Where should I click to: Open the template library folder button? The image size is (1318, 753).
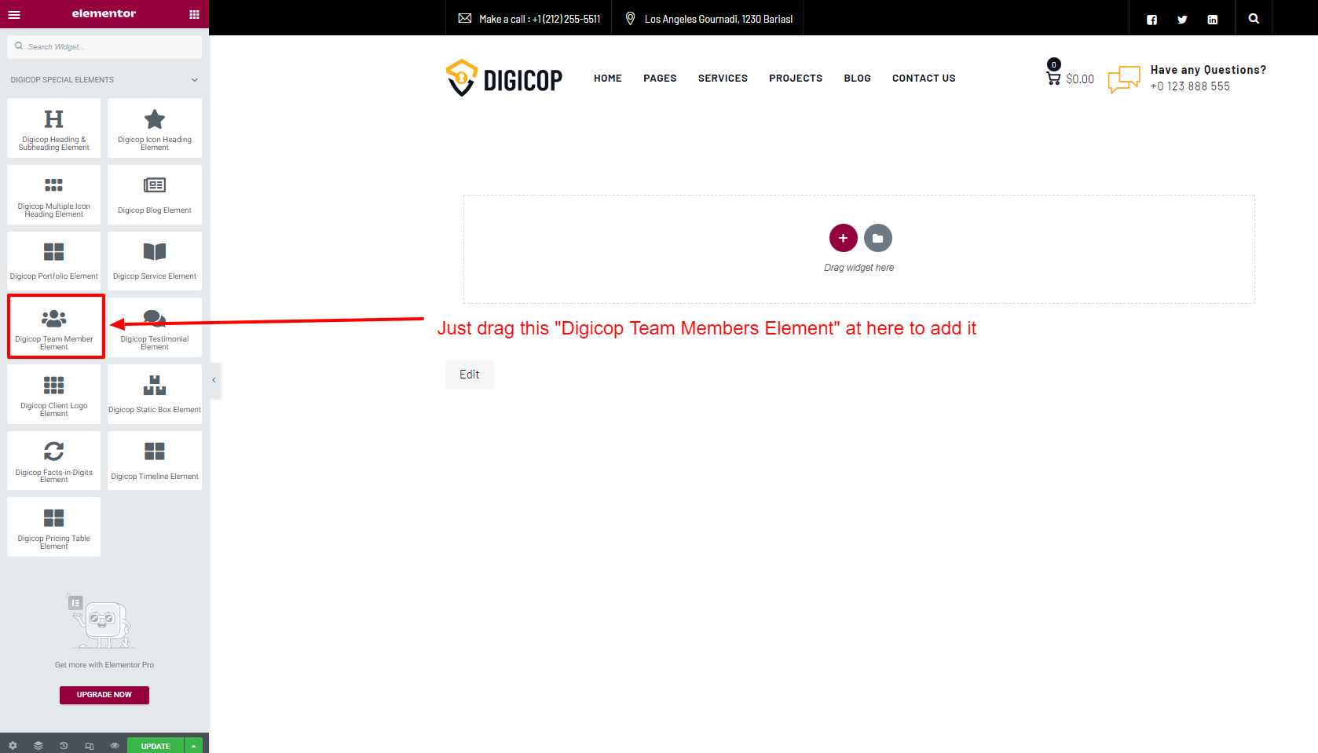coord(877,238)
